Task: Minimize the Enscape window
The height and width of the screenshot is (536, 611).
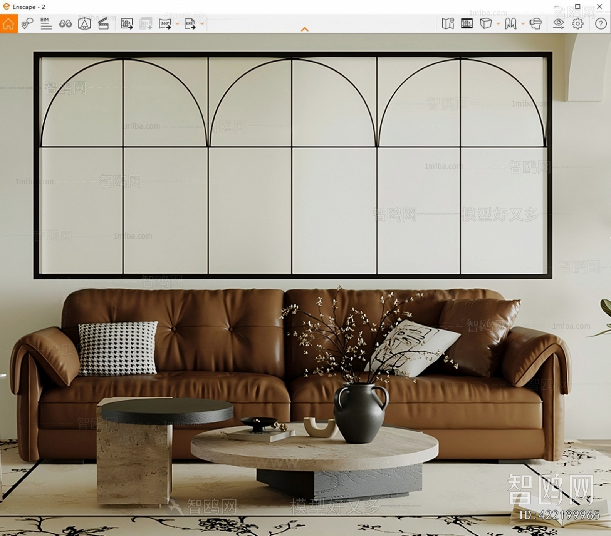Action: coord(556,7)
